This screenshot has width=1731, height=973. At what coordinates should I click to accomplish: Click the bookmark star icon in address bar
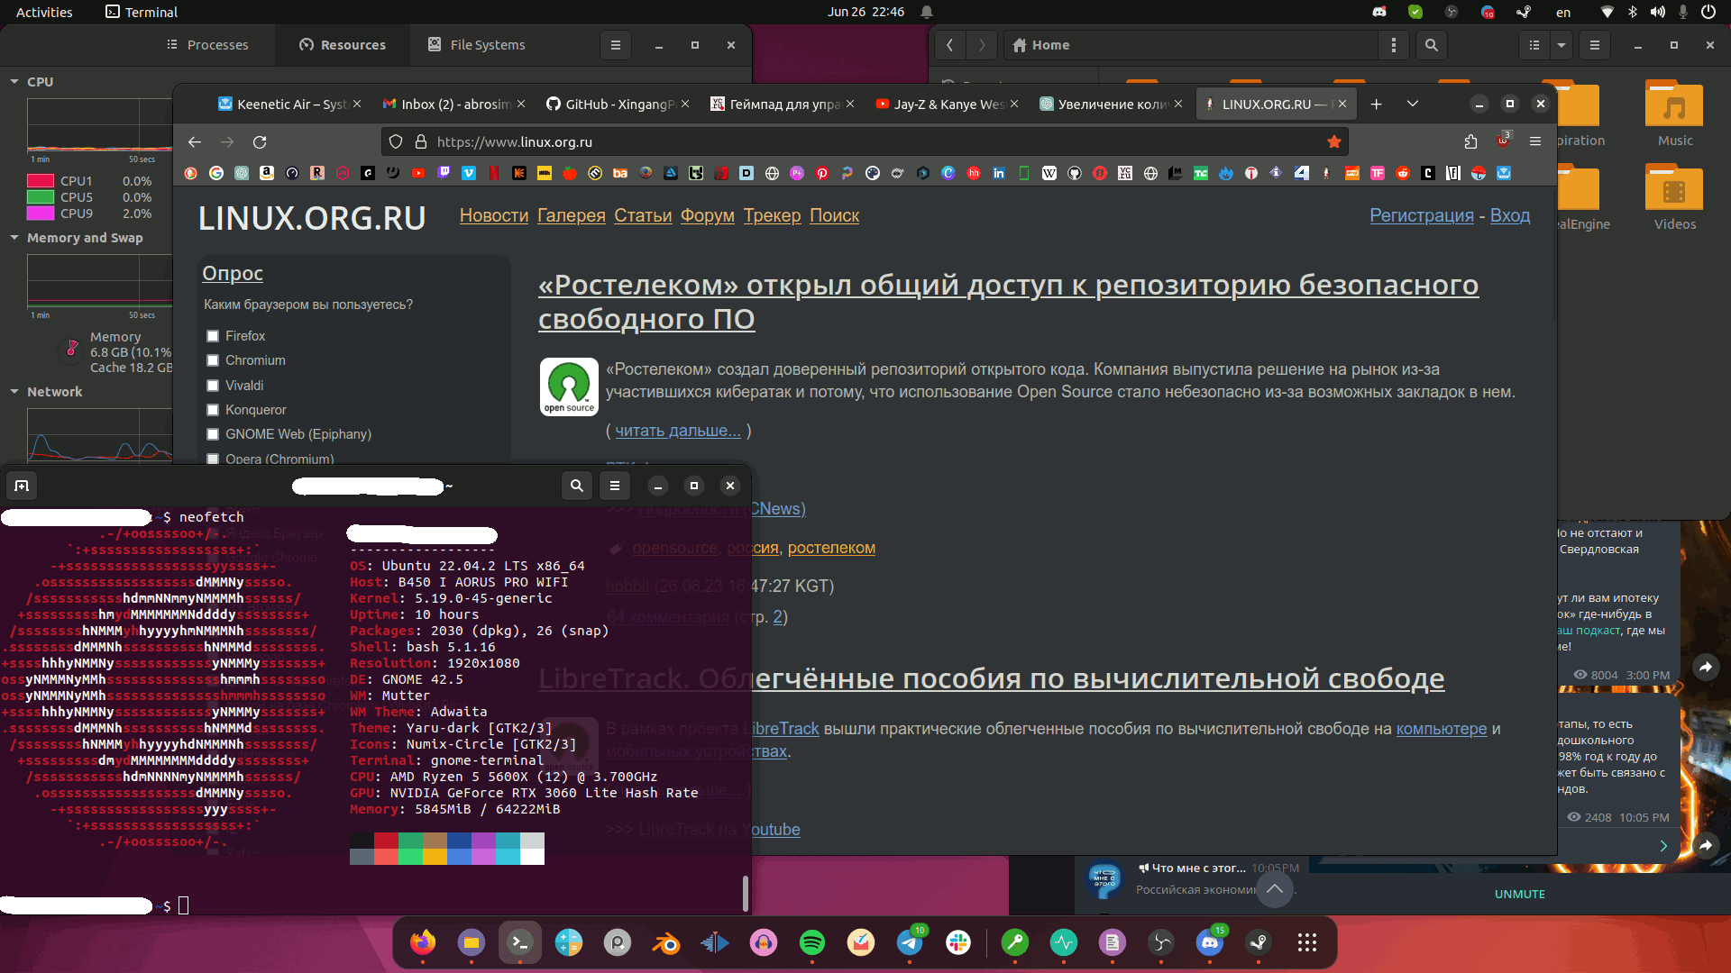[x=1334, y=141]
